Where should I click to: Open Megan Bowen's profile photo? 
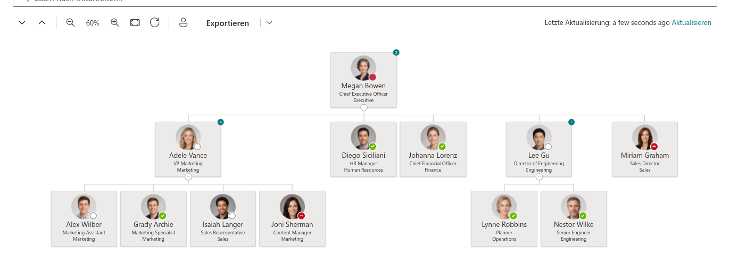[x=363, y=68]
